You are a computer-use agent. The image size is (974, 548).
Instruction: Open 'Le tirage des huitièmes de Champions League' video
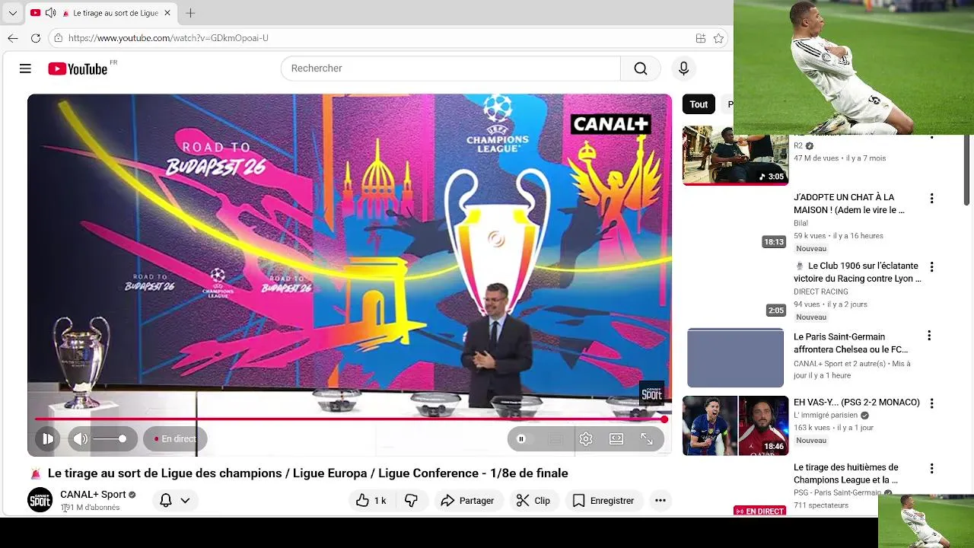[x=846, y=473]
